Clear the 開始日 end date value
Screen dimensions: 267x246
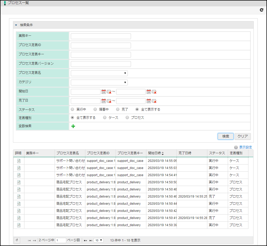pos(154,92)
